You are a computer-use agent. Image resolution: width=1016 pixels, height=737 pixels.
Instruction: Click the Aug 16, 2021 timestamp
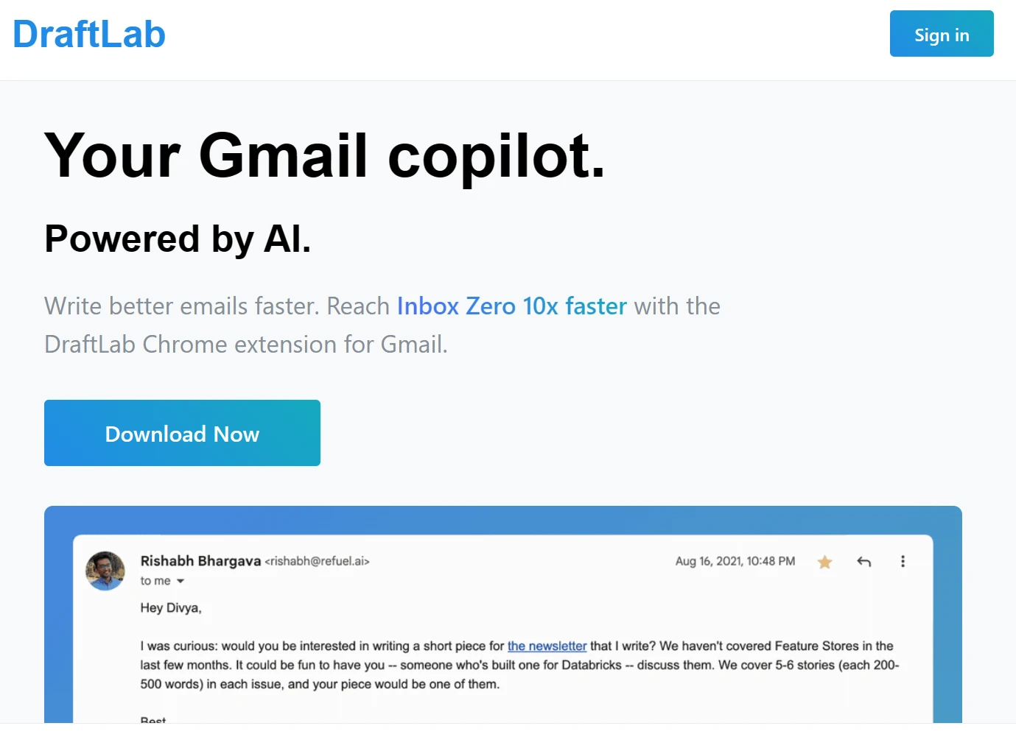(735, 561)
